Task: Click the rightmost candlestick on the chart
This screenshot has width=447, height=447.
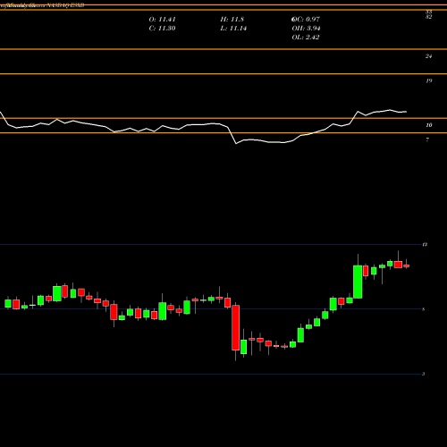Action: coord(406,266)
